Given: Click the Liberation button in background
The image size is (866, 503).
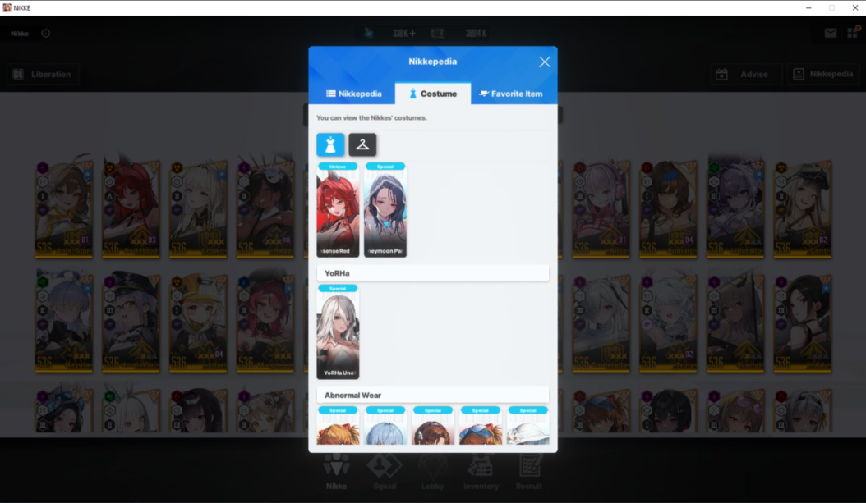Looking at the screenshot, I should (43, 74).
